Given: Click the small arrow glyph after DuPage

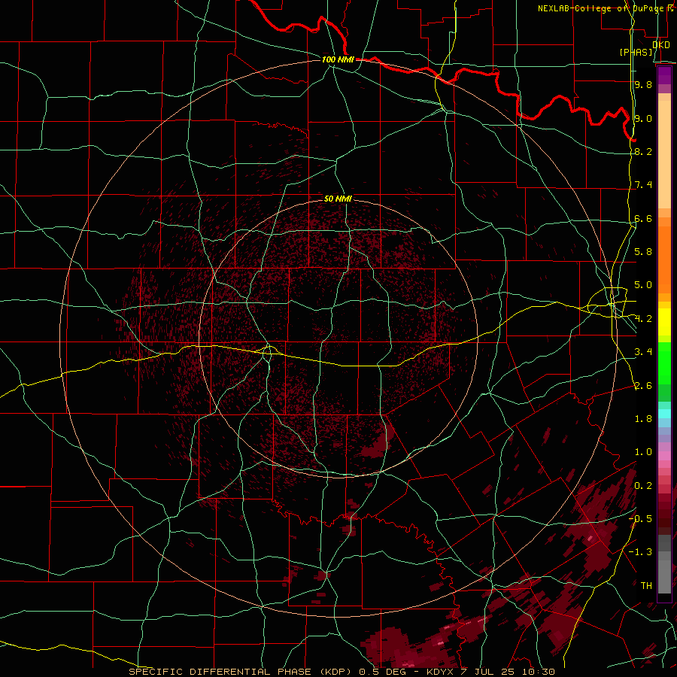Looking at the screenshot, I should (x=670, y=8).
